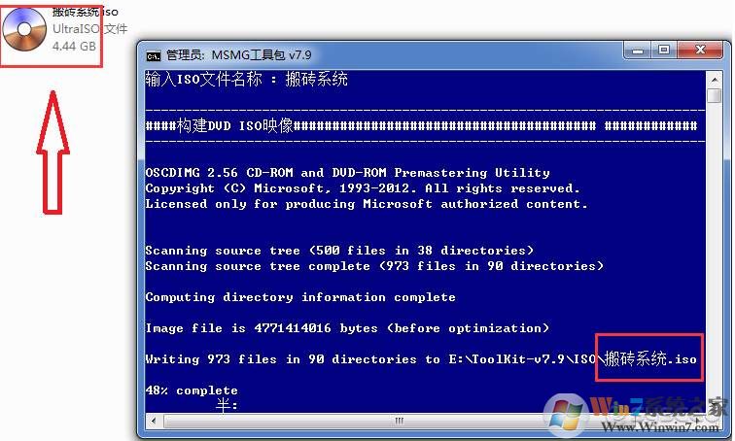Click the UltraISO 文件 type label
The height and width of the screenshot is (441, 735).
89,29
